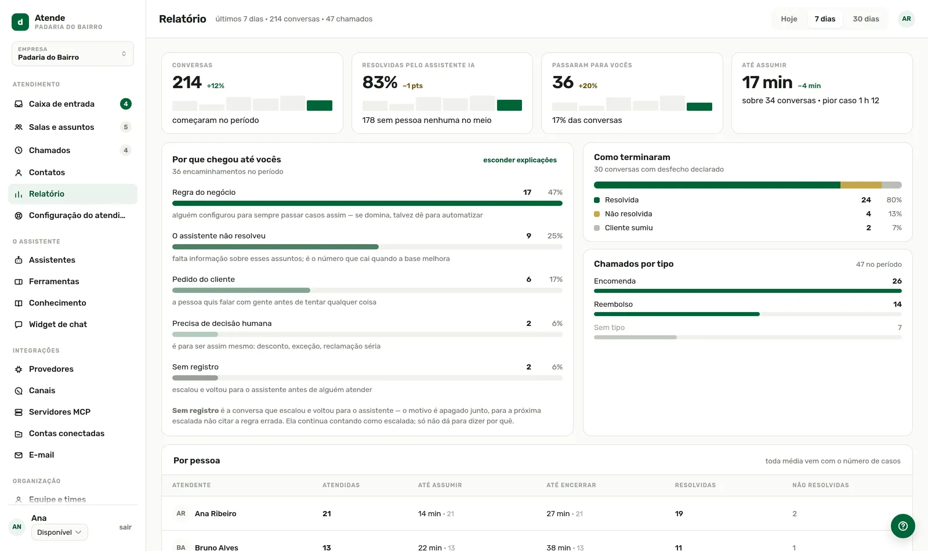This screenshot has height=551, width=928.
Task: Select the 7 dias period tab
Action: pyautogui.click(x=825, y=19)
